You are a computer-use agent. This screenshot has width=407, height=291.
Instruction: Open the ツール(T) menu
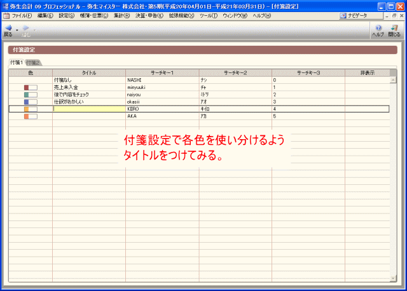coord(209,16)
